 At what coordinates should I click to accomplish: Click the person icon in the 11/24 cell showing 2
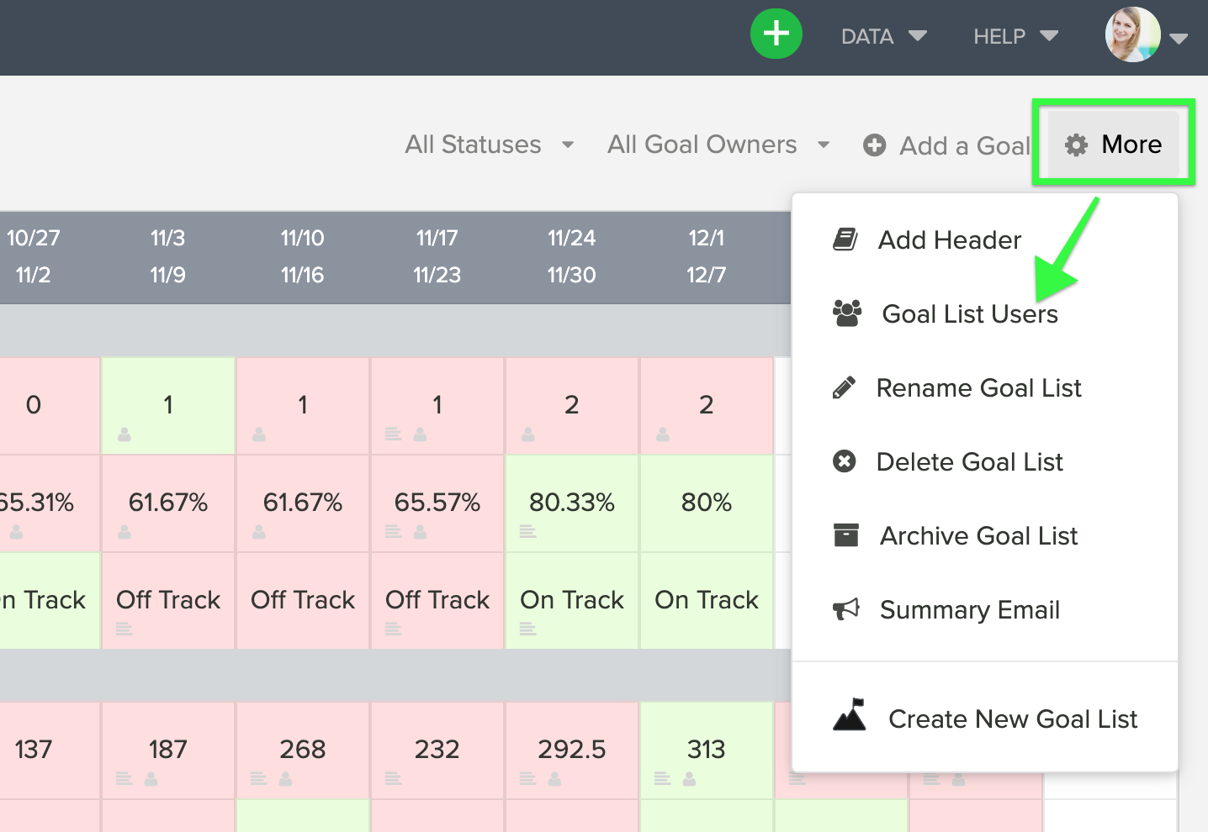528,434
